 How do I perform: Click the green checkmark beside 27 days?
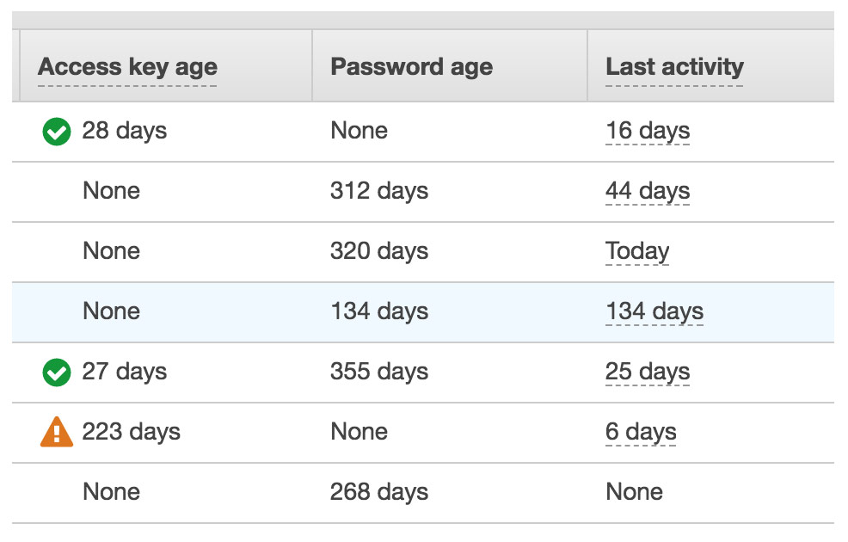click(56, 373)
